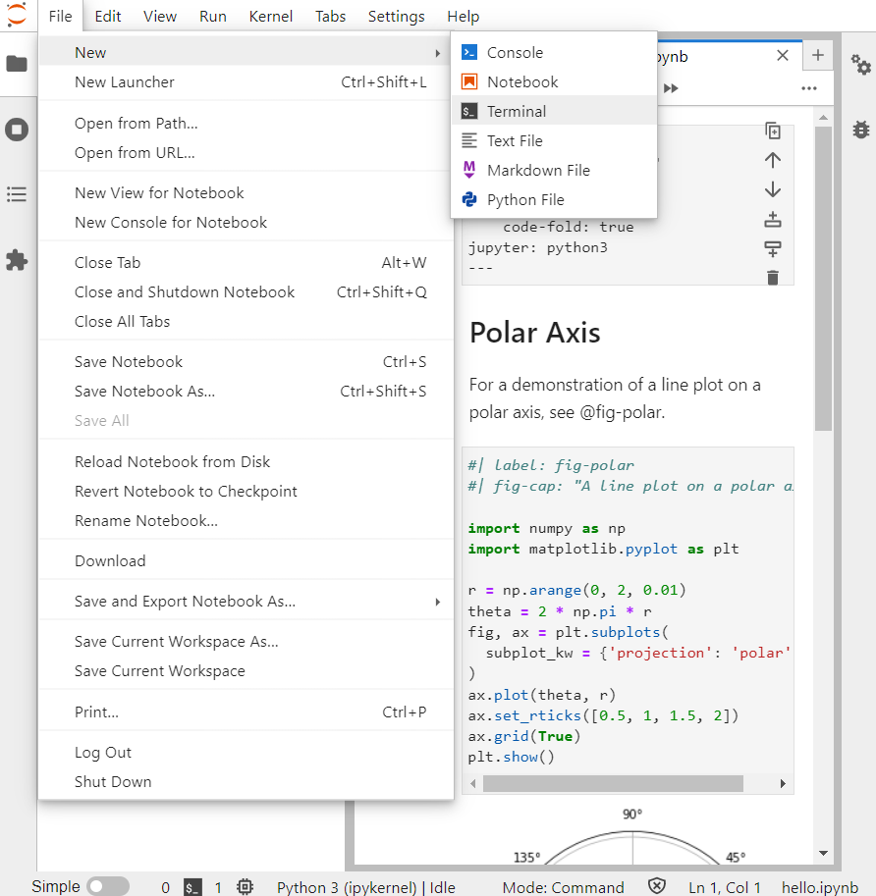Toggle Simple interface mode switch
This screenshot has width=876, height=896.
[107, 886]
